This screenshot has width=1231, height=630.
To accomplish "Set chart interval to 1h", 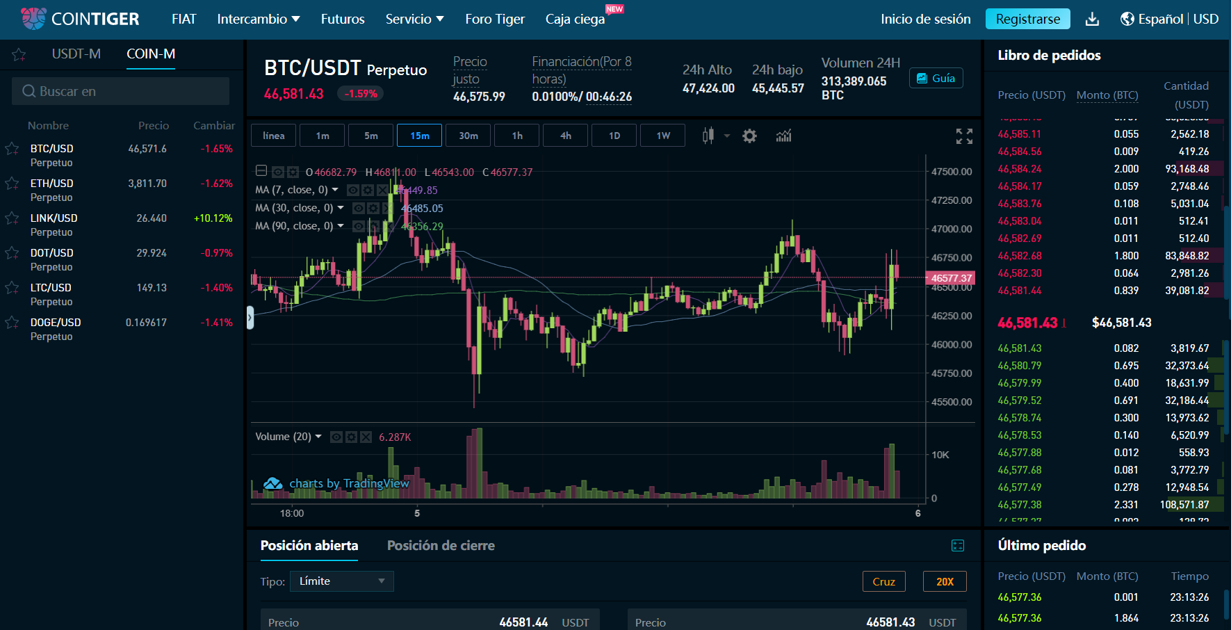I will (517, 136).
